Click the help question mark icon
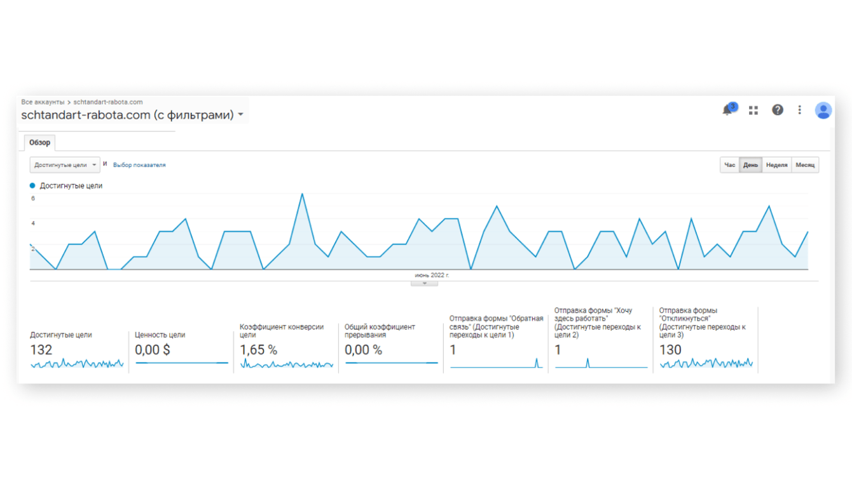 coord(777,110)
